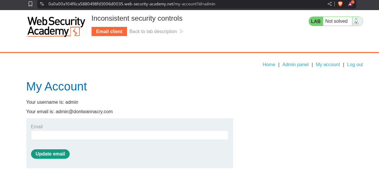
Task: Open the Admin panel link
Action: tap(295, 64)
